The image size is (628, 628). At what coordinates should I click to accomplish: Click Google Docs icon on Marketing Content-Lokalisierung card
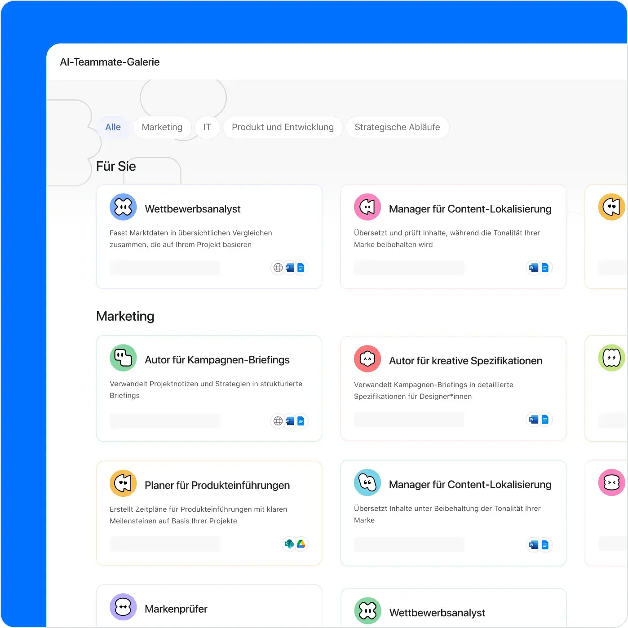coord(545,545)
